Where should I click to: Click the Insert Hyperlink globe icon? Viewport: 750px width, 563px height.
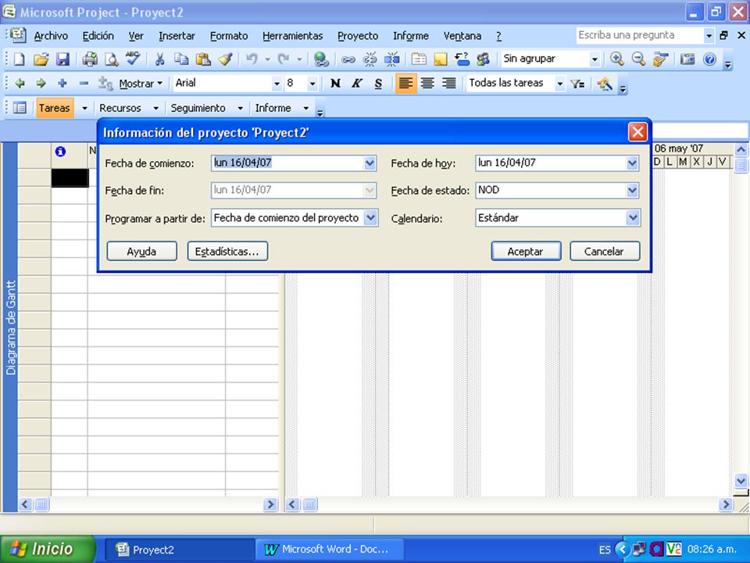[x=321, y=59]
